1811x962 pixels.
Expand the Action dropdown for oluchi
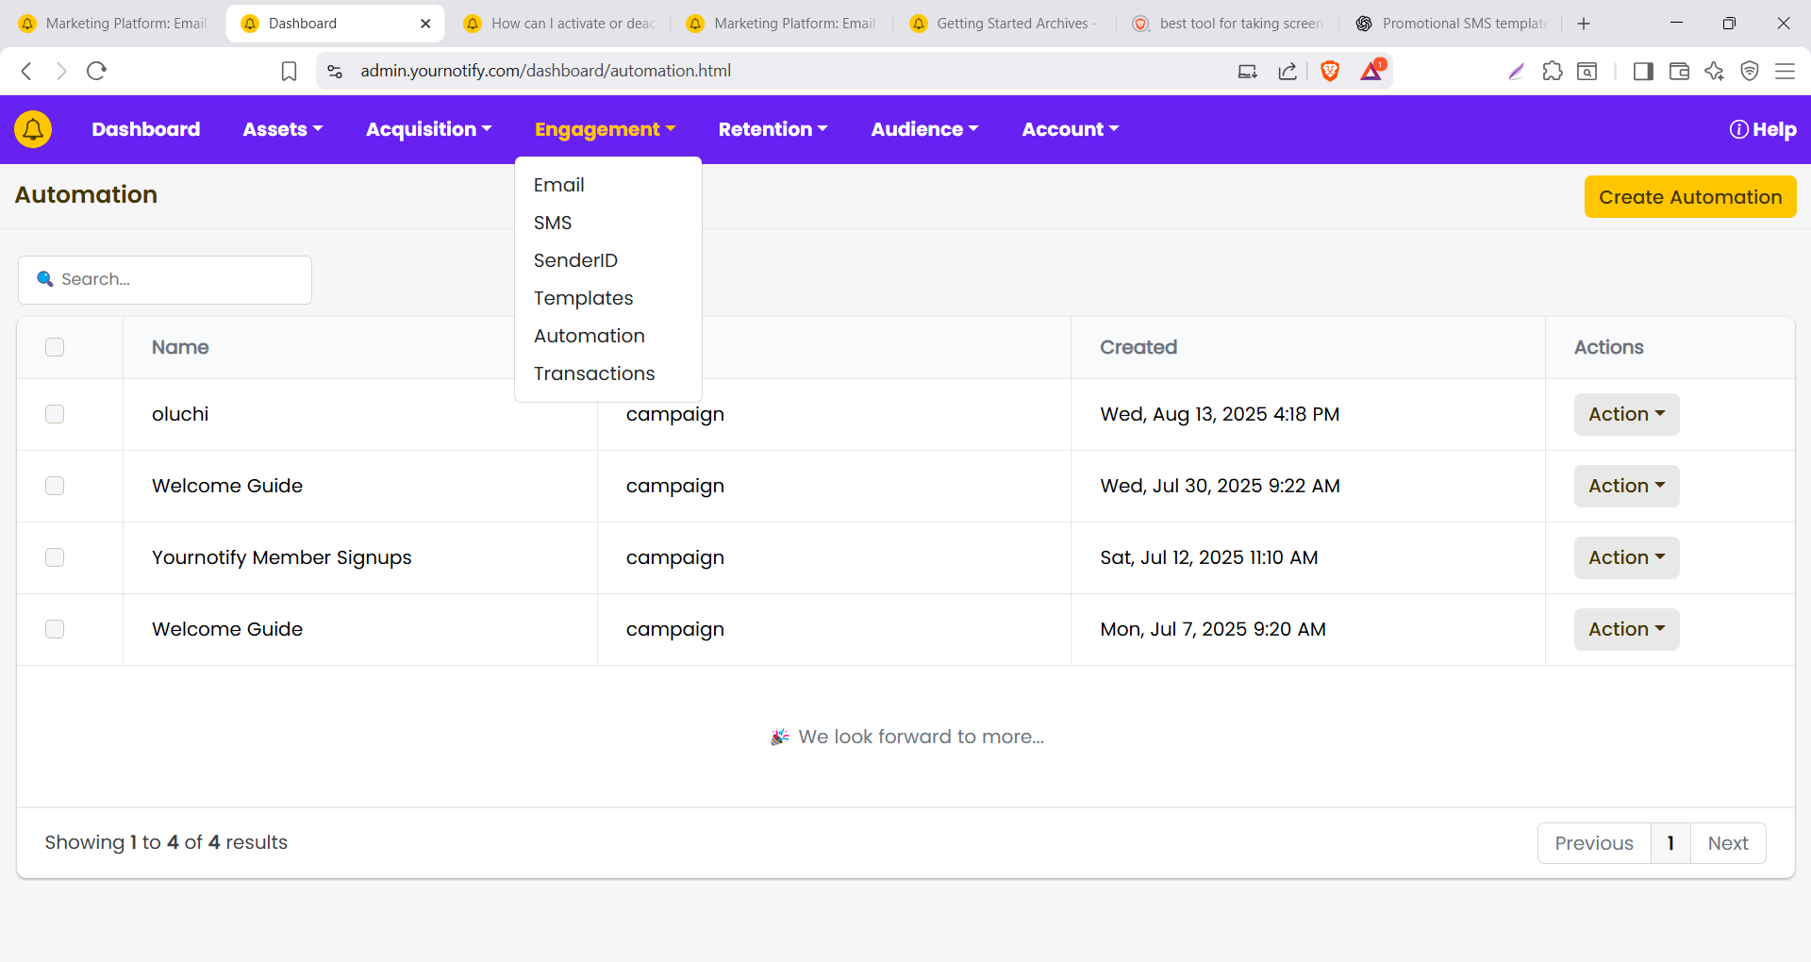point(1626,414)
